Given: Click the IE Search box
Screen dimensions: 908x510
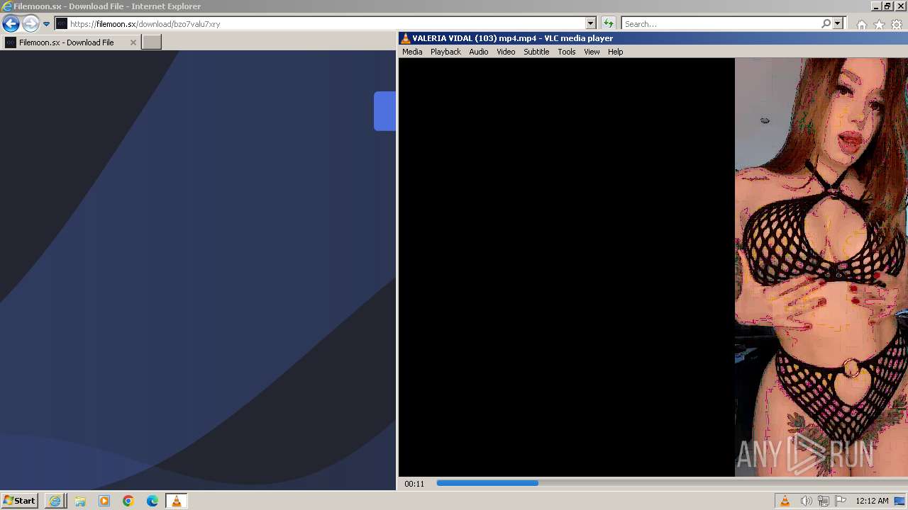Looking at the screenshot, I should click(x=720, y=23).
